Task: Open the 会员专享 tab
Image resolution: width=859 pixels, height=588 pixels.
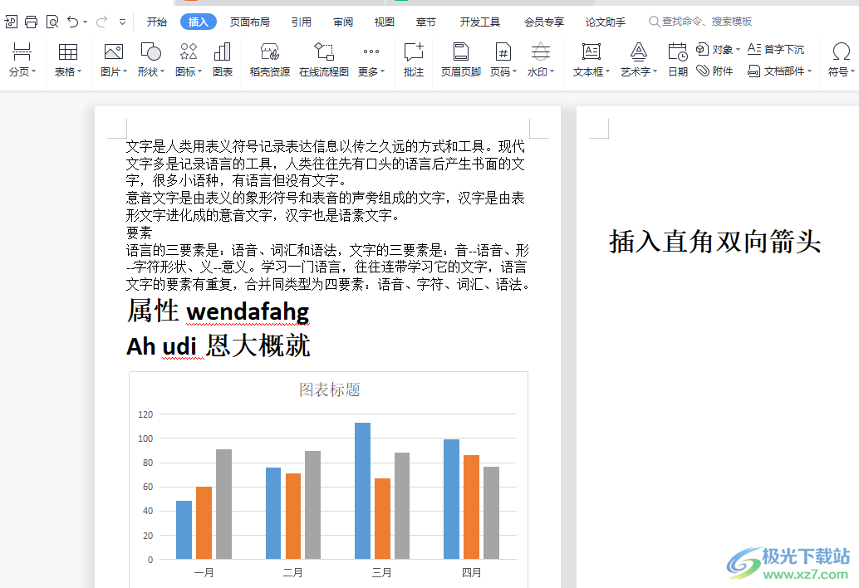Action: [x=544, y=22]
